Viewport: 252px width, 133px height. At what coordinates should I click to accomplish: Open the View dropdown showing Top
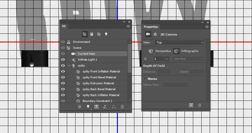(179, 43)
